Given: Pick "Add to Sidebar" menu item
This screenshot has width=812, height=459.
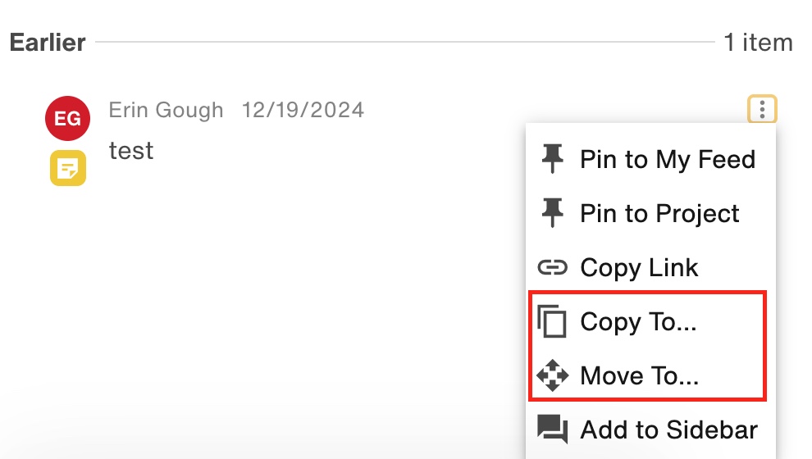Looking at the screenshot, I should (x=668, y=429).
